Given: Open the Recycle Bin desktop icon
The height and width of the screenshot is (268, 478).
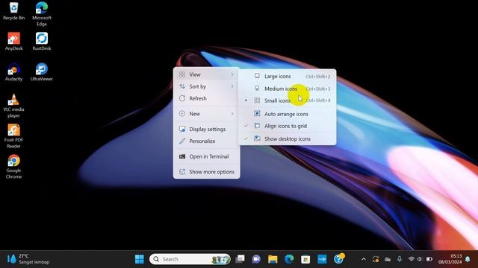Looking at the screenshot, I should pos(13,11).
